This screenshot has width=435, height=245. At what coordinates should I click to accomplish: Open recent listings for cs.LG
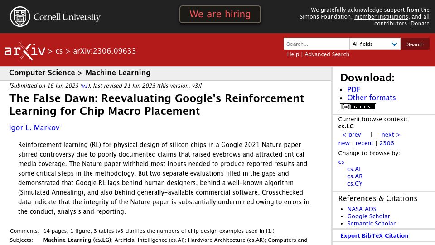pyautogui.click(x=364, y=143)
